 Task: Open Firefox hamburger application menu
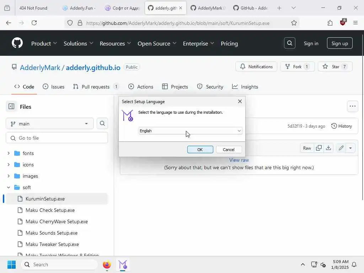(355, 23)
